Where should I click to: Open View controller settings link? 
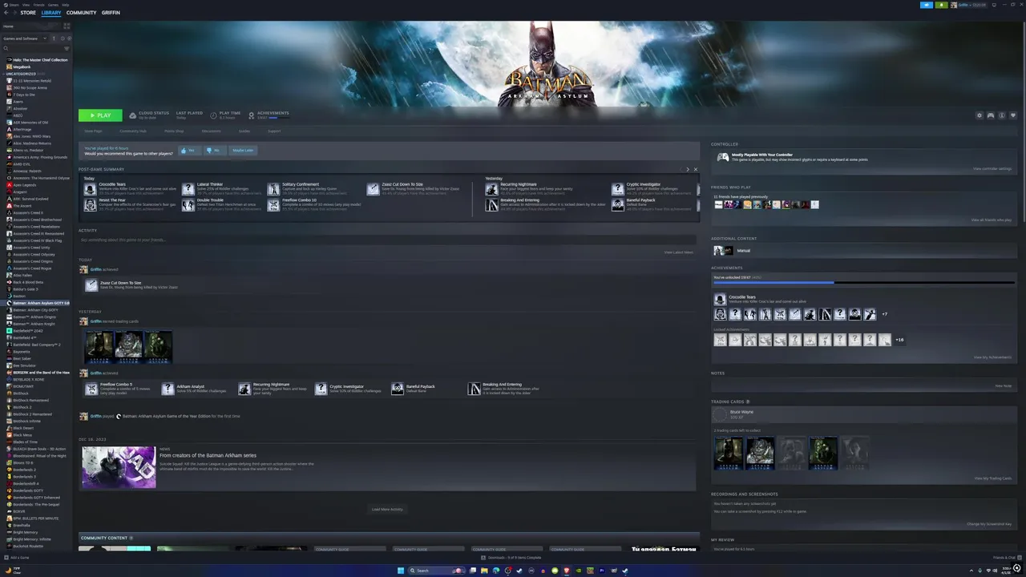pyautogui.click(x=992, y=168)
